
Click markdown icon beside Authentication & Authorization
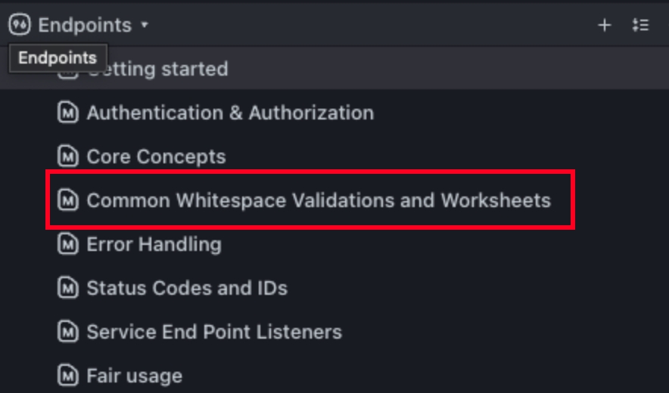pos(68,113)
